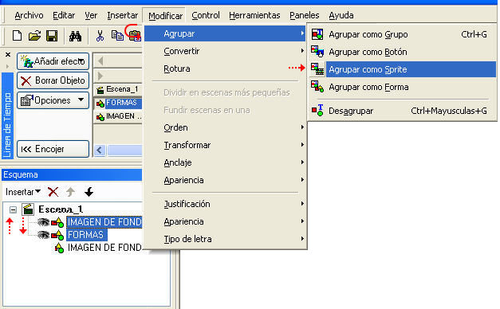Open the Opciones dropdown button
Viewport: 500px width, 309px height.
(x=53, y=100)
